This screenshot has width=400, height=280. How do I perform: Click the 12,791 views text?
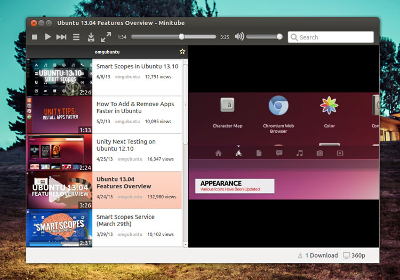158,77
